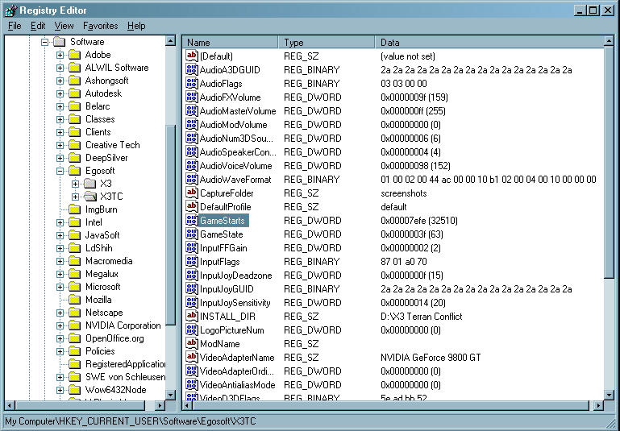620x431 pixels.
Task: Click the binary icon next to InputJoyGUID
Action: (x=192, y=288)
